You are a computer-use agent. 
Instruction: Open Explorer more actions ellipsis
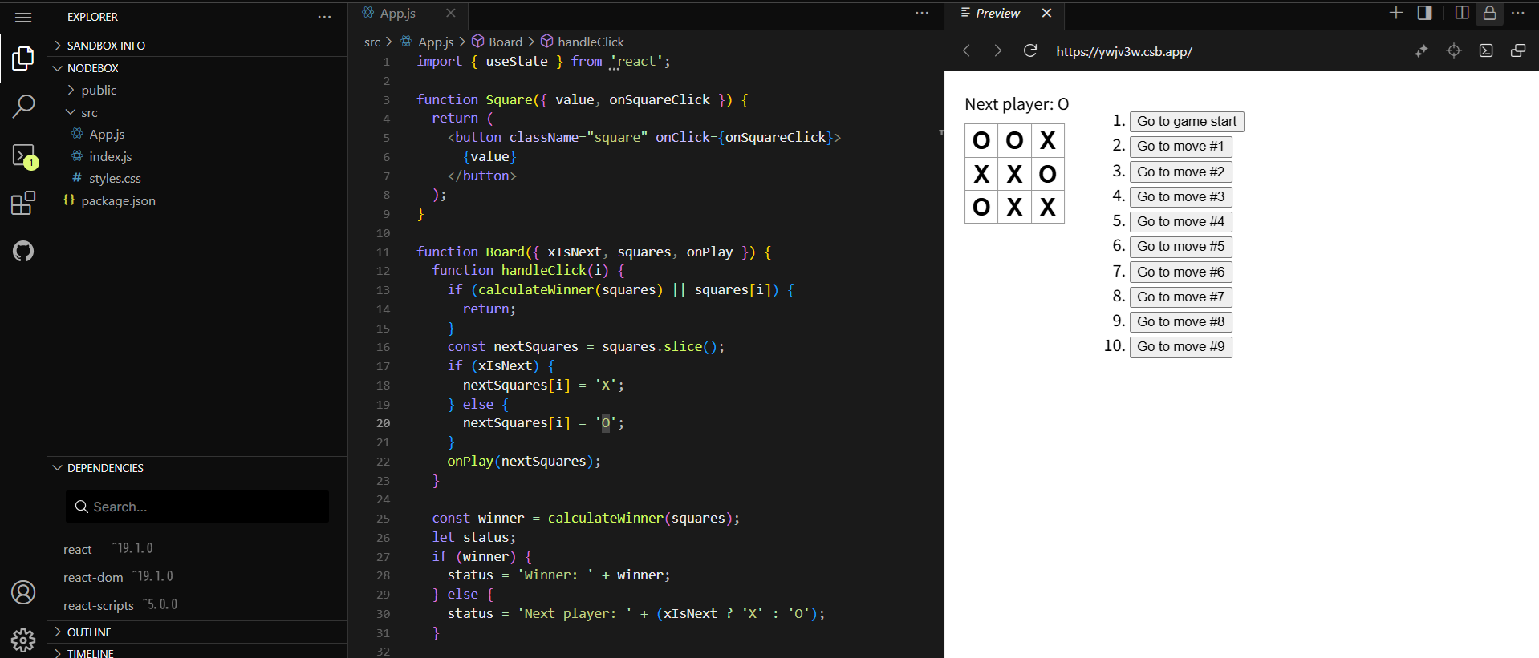click(324, 17)
